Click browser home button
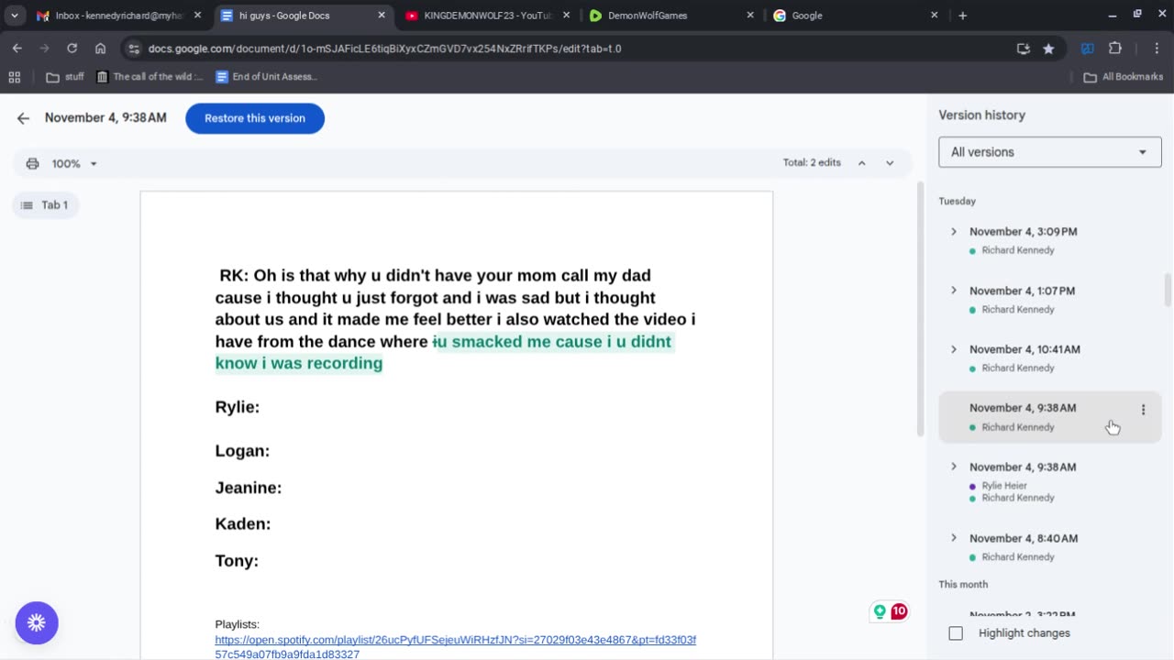 (100, 49)
